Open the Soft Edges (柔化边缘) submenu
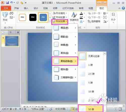Viewport: 126px width, 112px height. coord(65,61)
